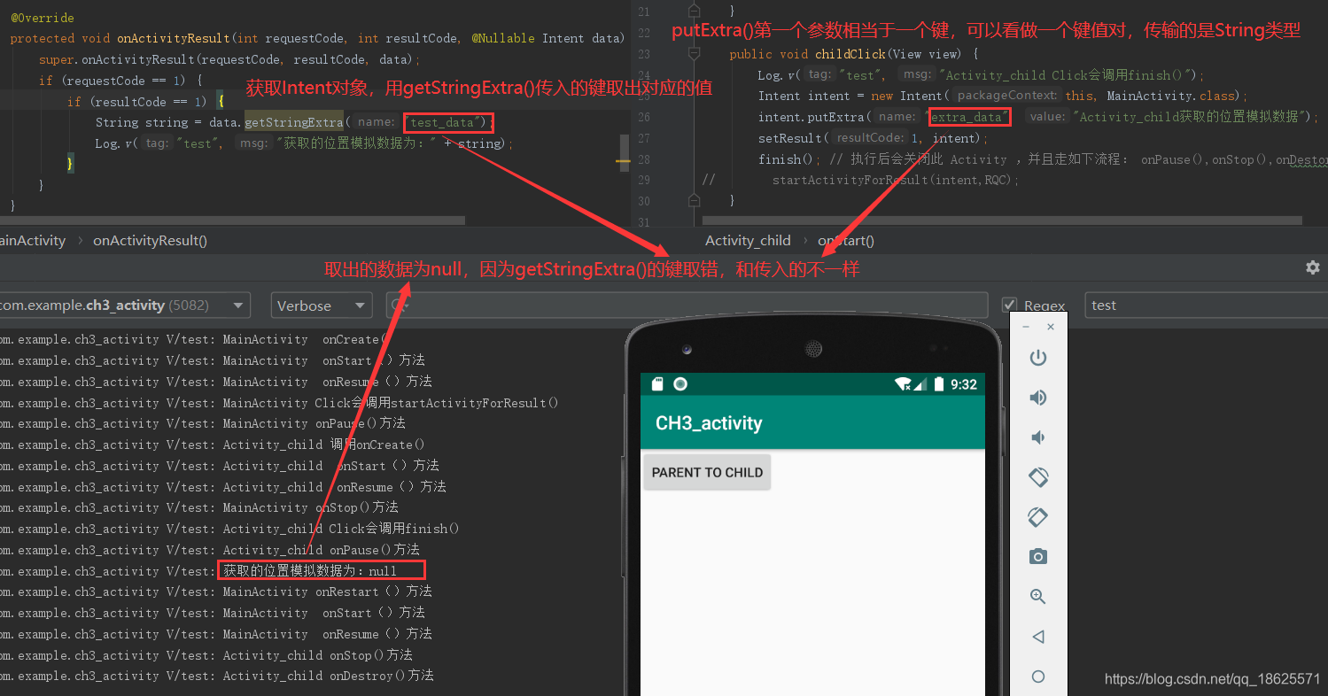Tap the emulator home circle icon
Image resolution: width=1328 pixels, height=696 pixels.
1038,677
